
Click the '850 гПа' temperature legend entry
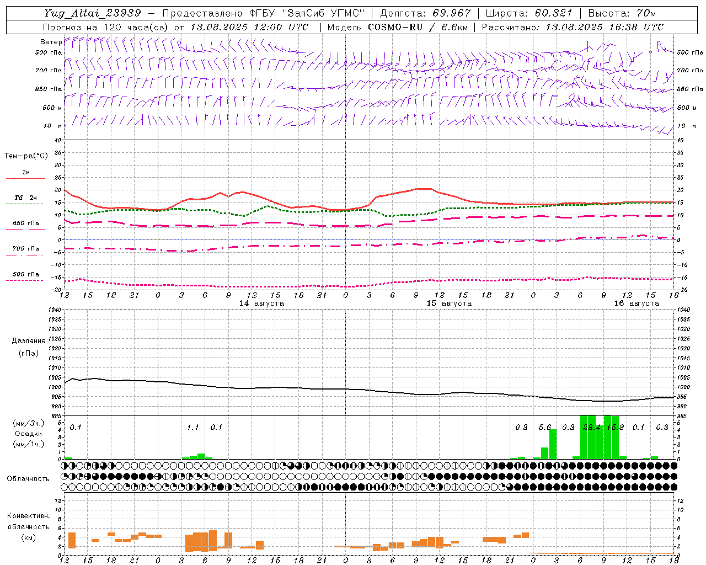coord(25,223)
